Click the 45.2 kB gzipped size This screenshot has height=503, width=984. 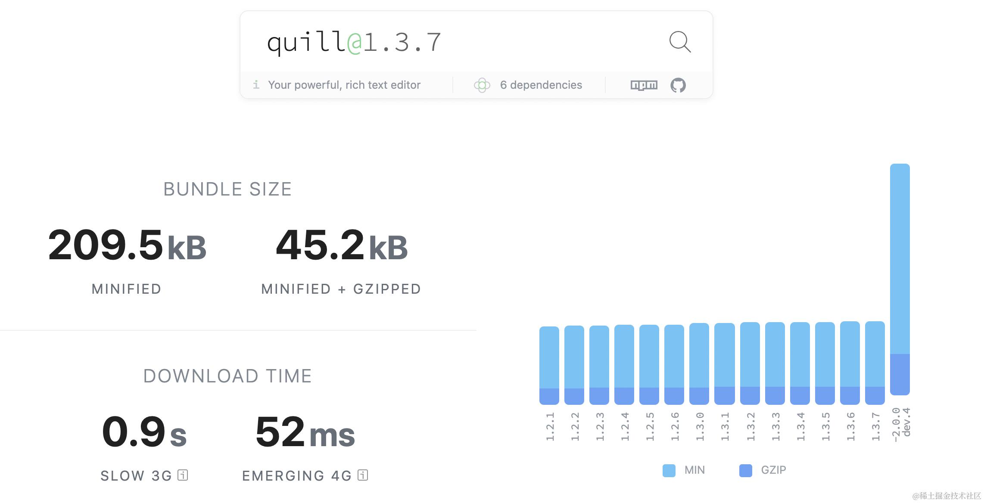coord(341,245)
